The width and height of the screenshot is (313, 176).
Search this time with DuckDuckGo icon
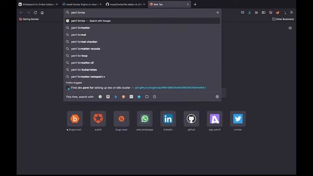123,97
